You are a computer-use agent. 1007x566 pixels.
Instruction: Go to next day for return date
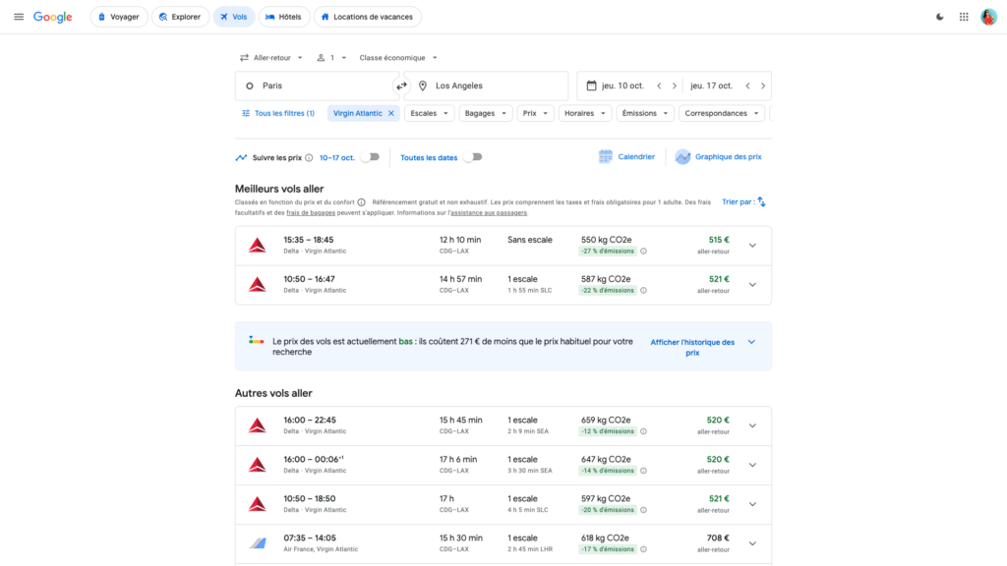763,86
